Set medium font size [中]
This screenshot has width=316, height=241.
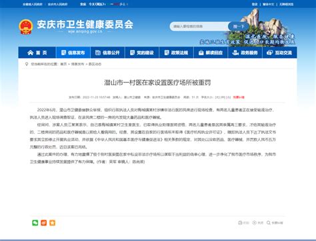pos(223,97)
